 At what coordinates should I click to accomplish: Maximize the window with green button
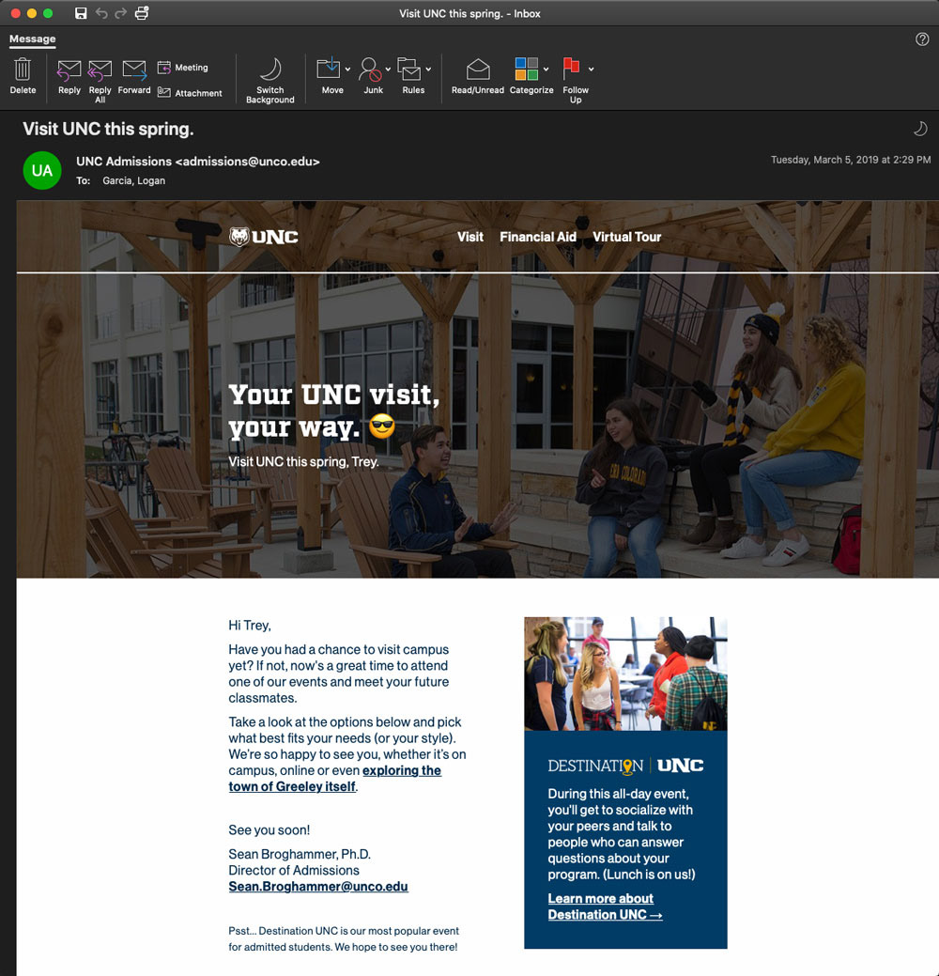click(x=48, y=13)
